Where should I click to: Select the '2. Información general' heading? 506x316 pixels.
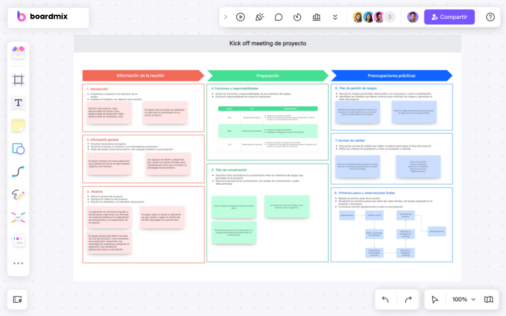(103, 139)
